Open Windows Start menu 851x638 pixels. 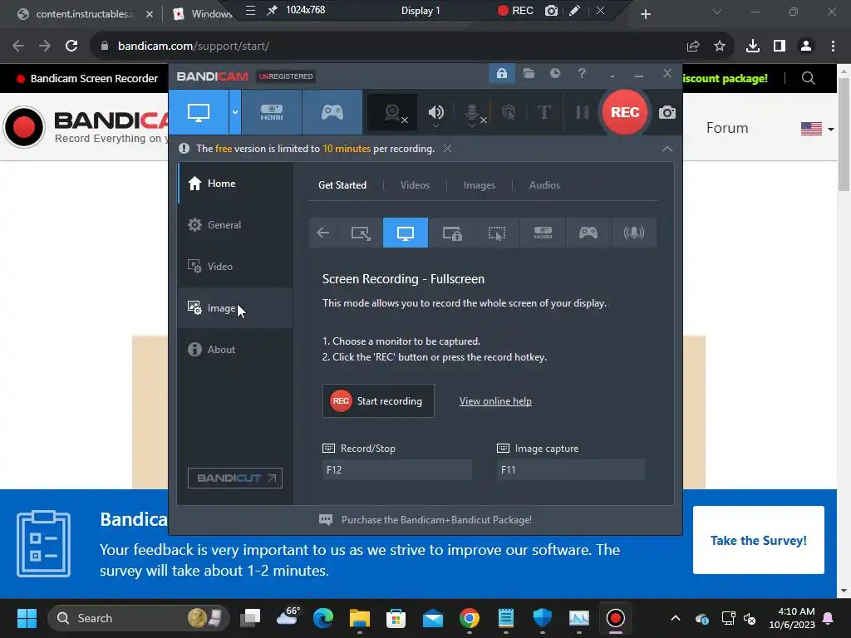27,618
